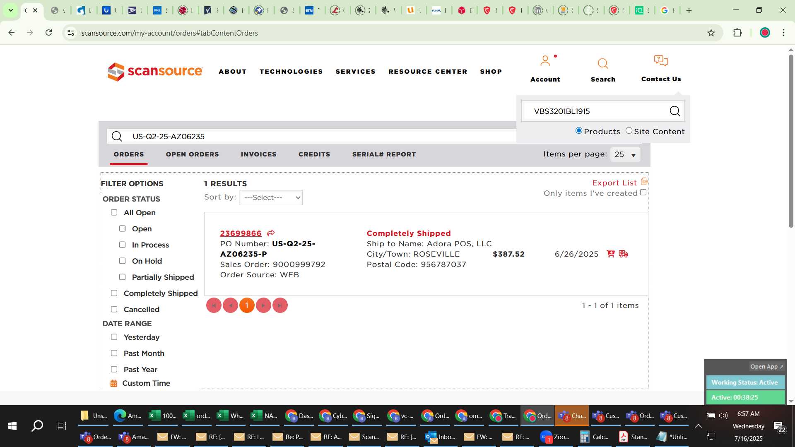Open the Account user icon
This screenshot has height=447, width=795.
545,61
